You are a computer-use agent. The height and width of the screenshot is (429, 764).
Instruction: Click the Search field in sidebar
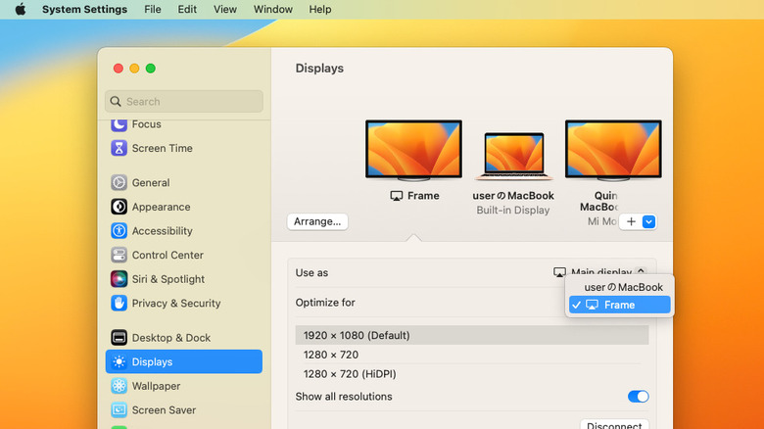click(184, 102)
